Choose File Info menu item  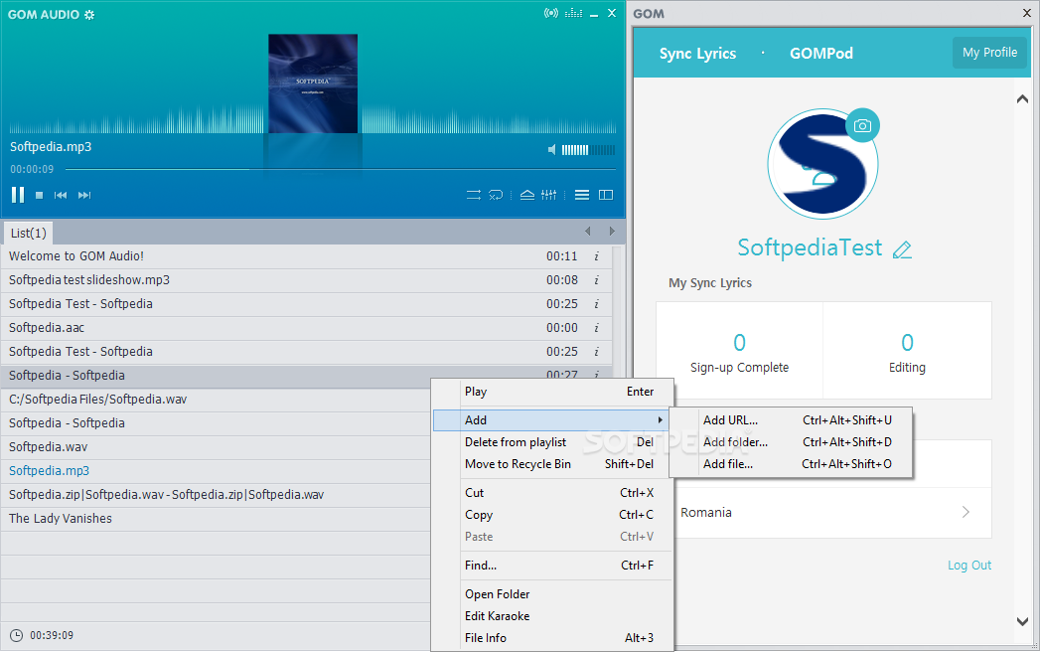click(553, 638)
